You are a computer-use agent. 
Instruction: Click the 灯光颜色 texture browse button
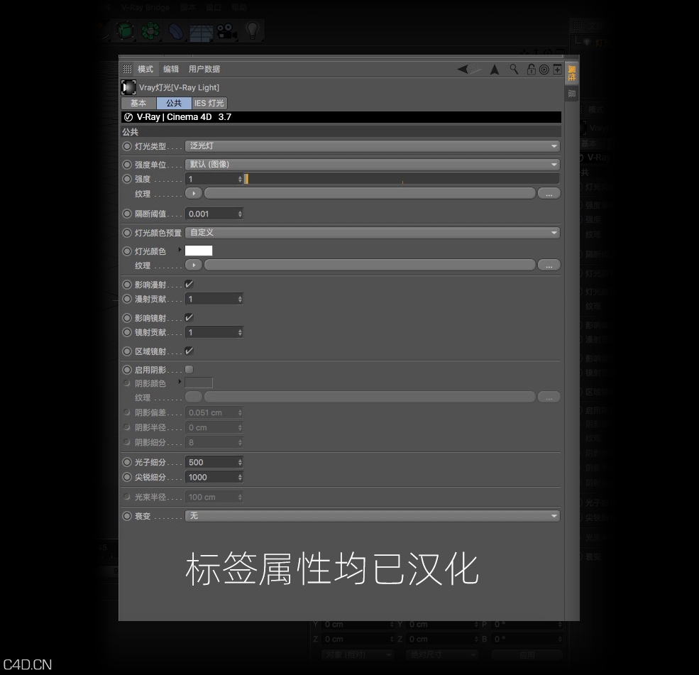tap(549, 265)
